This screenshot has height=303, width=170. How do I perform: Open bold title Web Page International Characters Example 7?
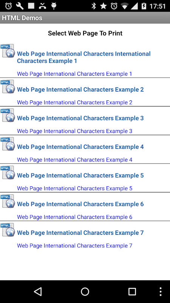[80, 233]
